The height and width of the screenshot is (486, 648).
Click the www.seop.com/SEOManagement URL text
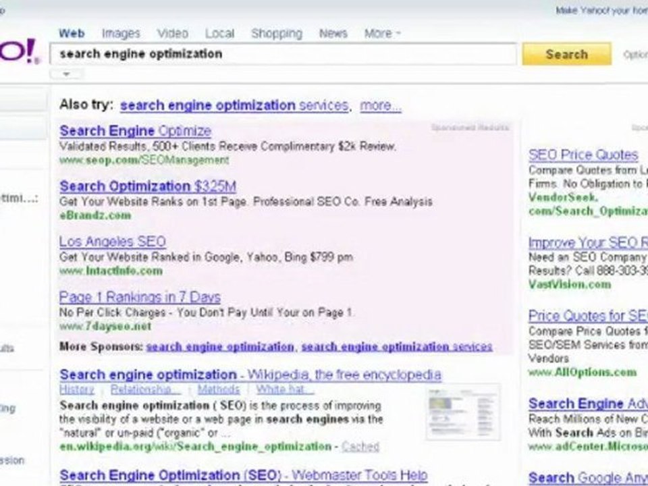tap(144, 161)
